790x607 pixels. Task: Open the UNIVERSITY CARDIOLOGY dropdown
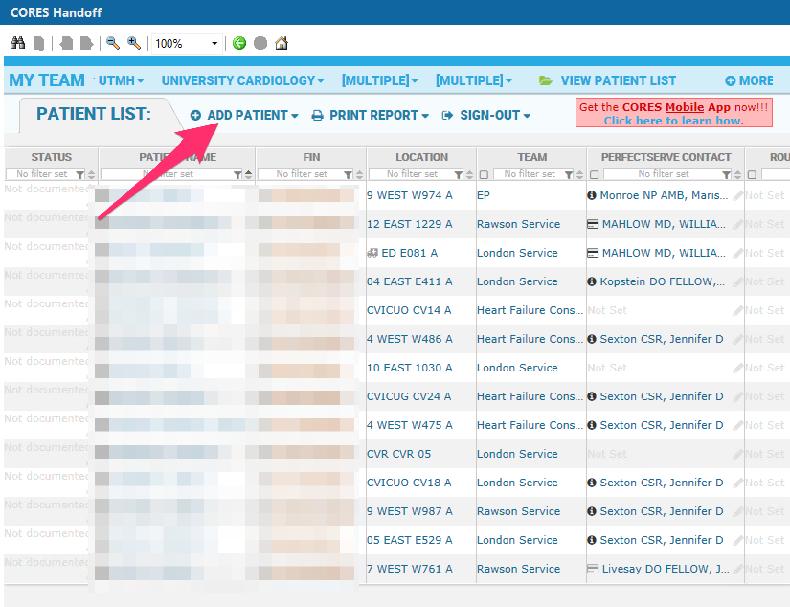click(x=243, y=80)
